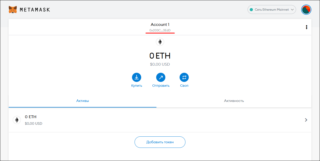Click the Купить download icon button
This screenshot has height=161, width=320.
[137, 77]
